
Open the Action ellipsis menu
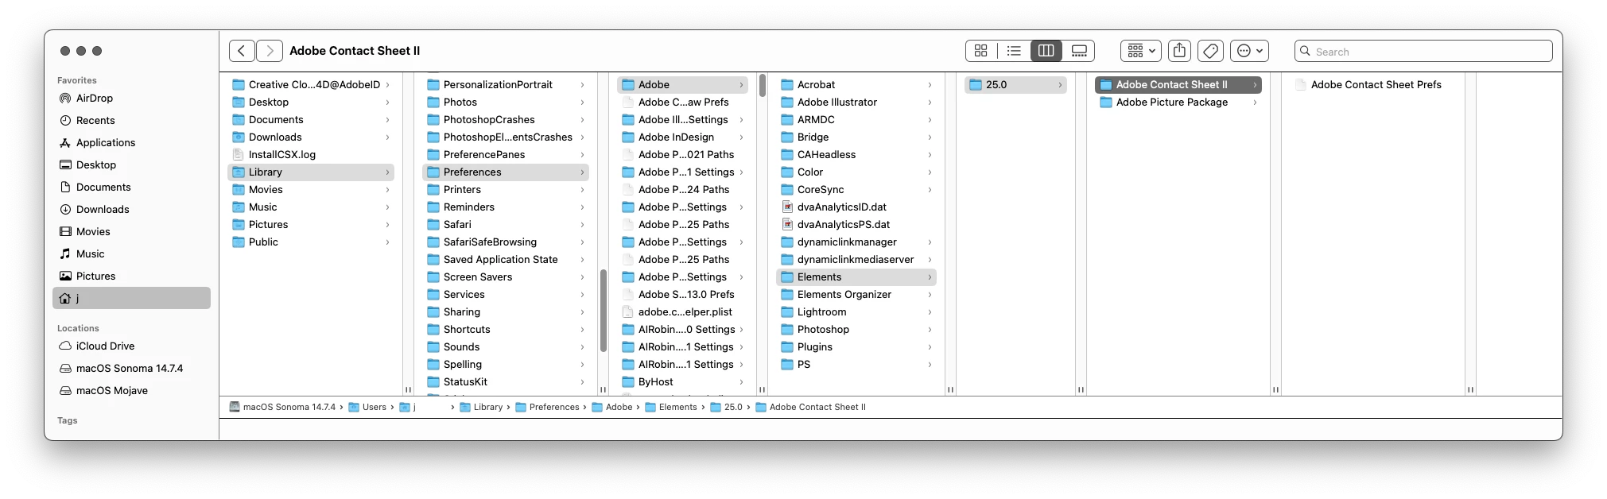[1249, 51]
